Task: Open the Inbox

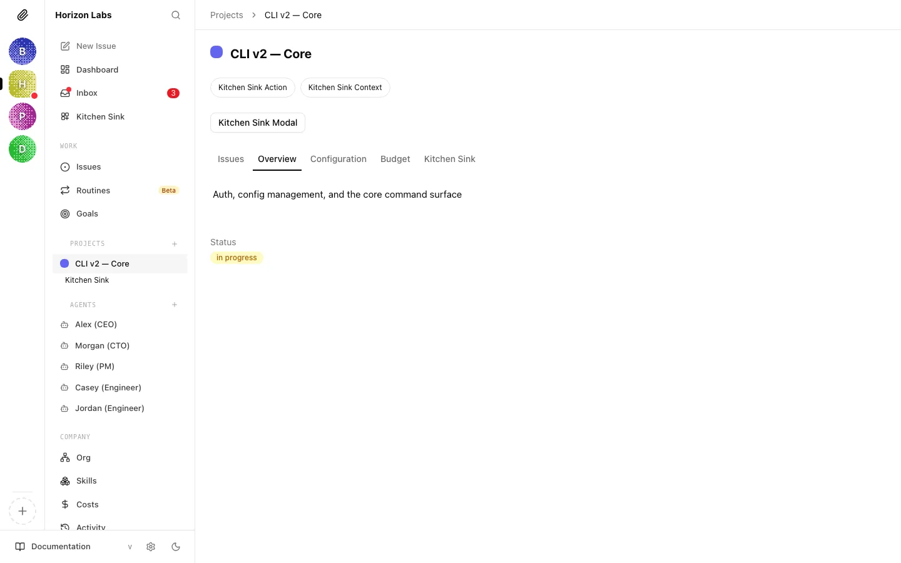Action: 120,93
